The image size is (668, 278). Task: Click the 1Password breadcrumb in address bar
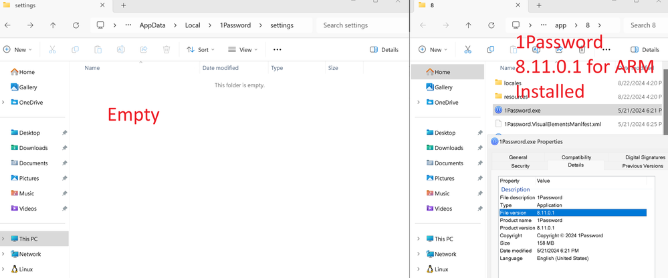coord(235,25)
